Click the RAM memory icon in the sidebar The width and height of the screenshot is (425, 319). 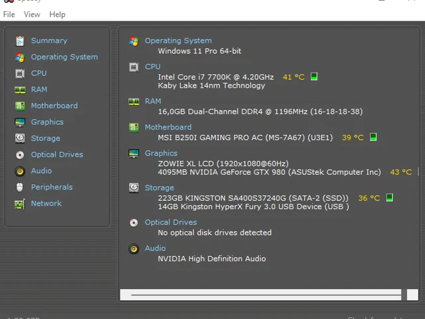pos(20,89)
